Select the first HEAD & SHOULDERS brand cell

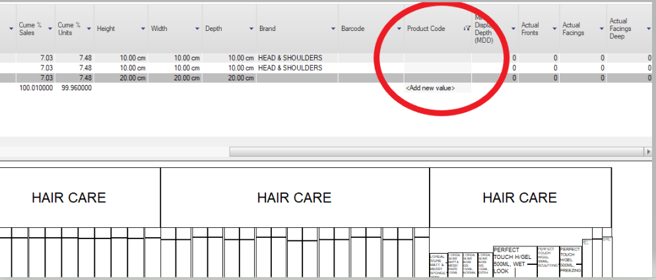(298, 58)
